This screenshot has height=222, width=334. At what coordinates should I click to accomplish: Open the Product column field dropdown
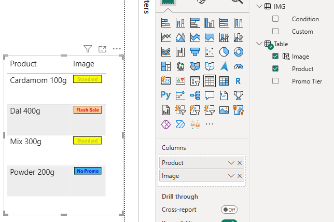click(231, 163)
